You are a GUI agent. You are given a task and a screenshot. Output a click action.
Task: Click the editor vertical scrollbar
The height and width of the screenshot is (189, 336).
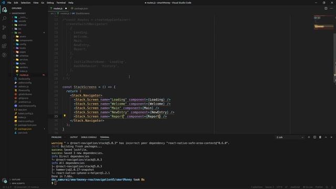point(335,58)
